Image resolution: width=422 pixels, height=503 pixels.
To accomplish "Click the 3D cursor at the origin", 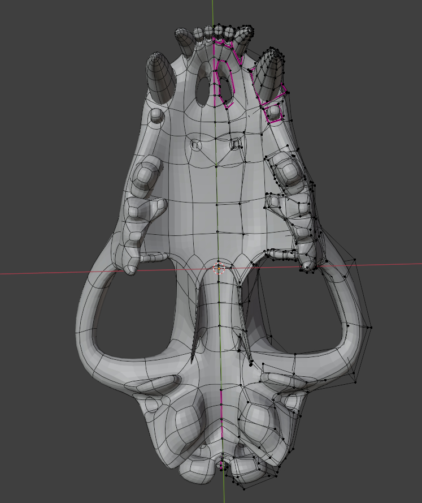I will pyautogui.click(x=219, y=269).
